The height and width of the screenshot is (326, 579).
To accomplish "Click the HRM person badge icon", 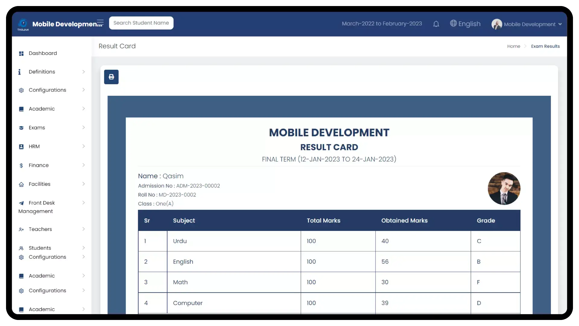I will [21, 147].
